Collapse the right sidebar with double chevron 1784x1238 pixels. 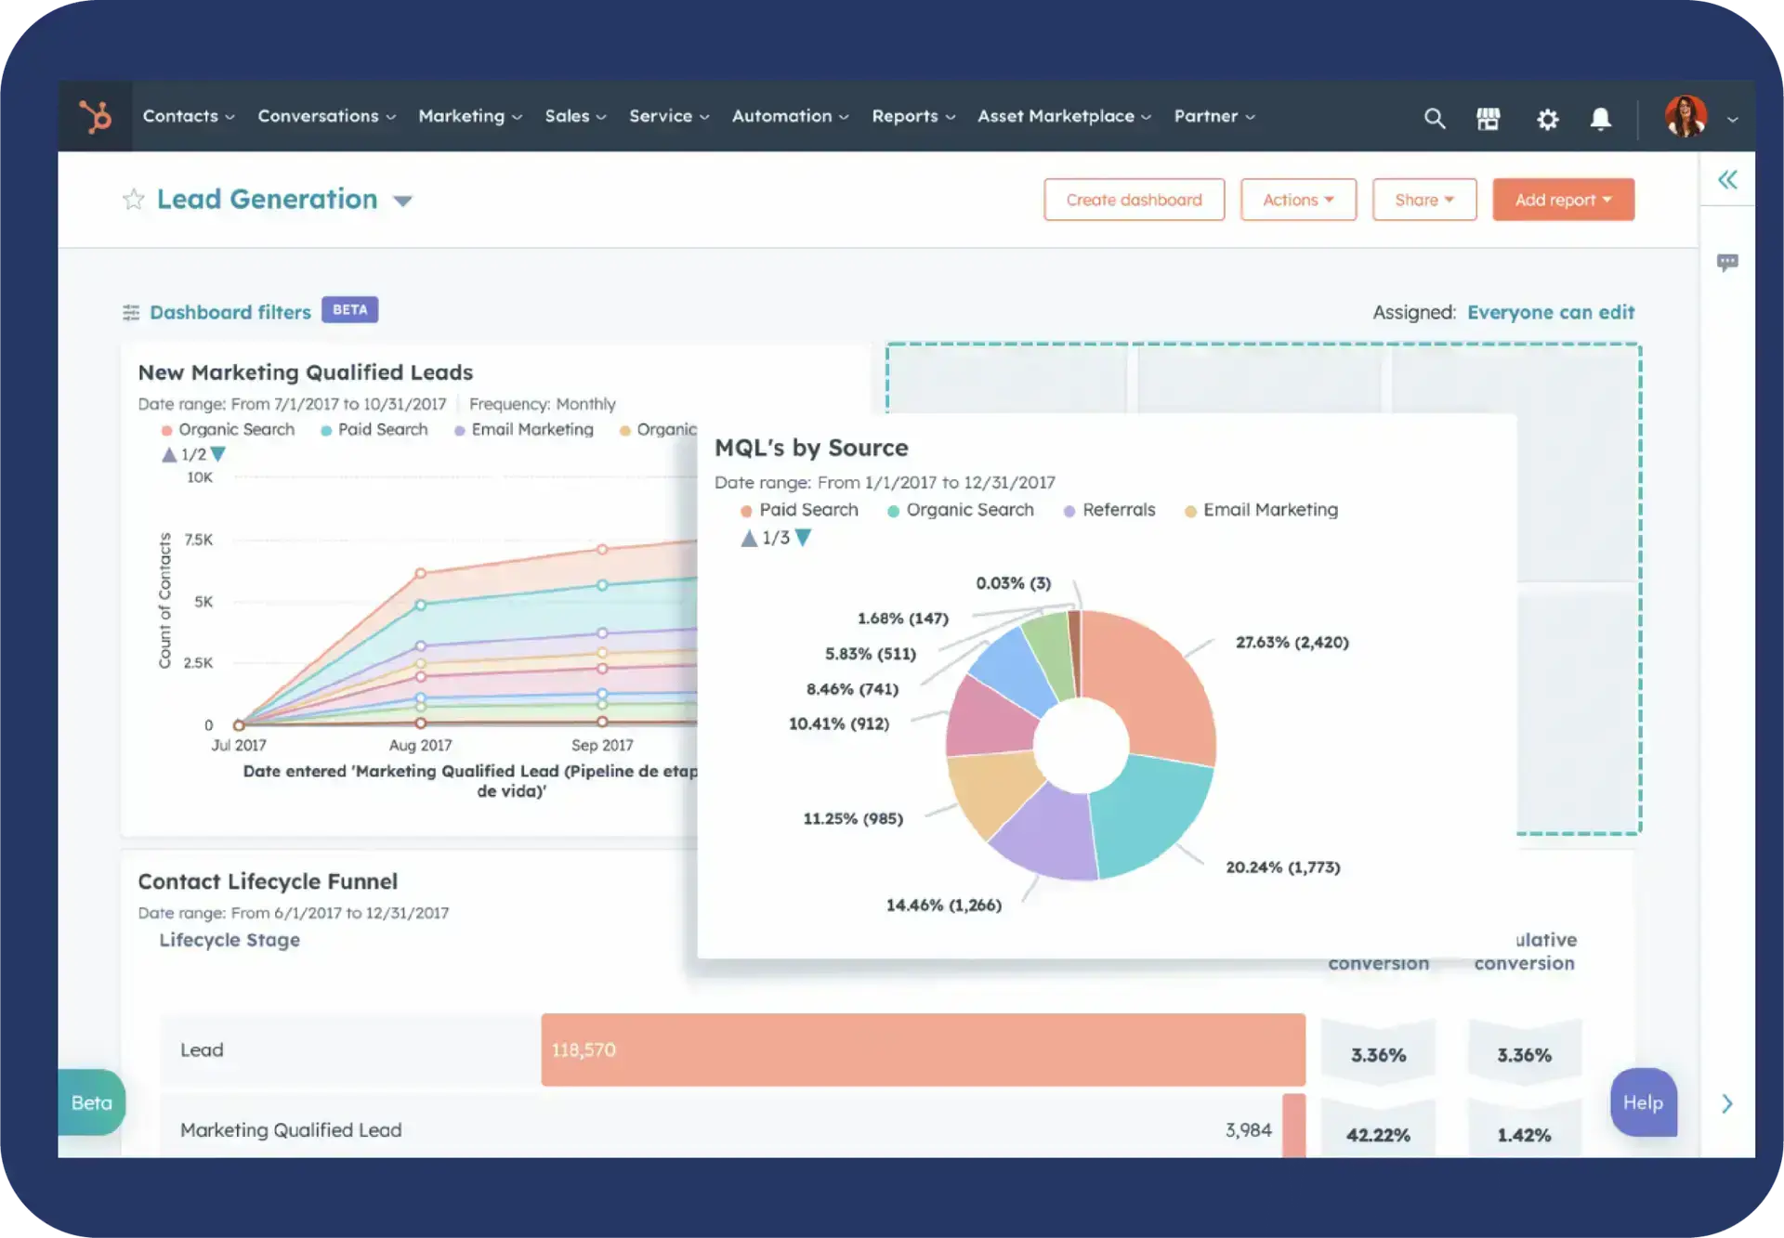click(x=1727, y=179)
